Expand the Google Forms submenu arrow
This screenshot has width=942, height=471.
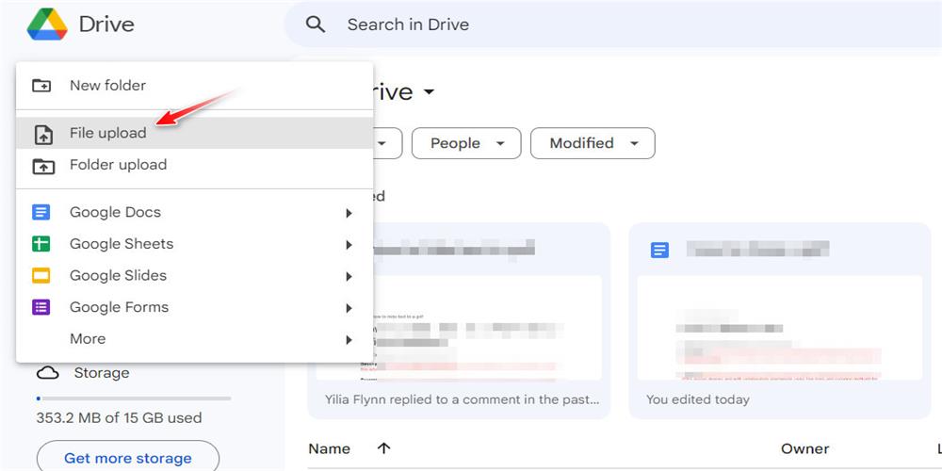pos(349,308)
